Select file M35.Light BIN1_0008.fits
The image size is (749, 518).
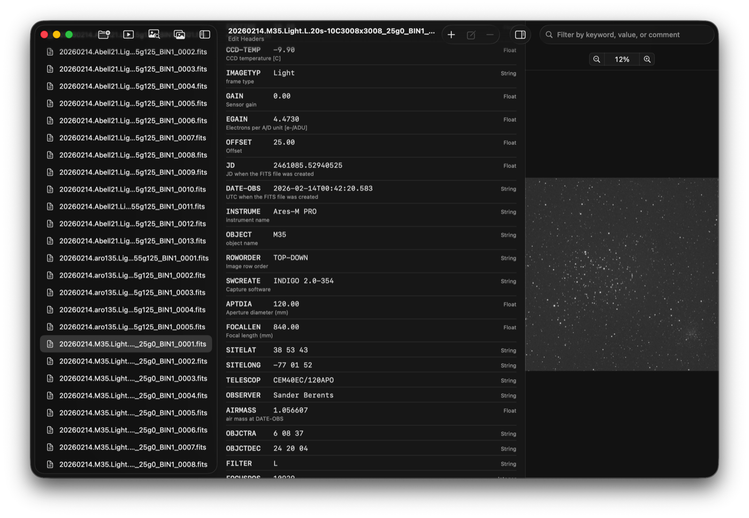pyautogui.click(x=126, y=465)
